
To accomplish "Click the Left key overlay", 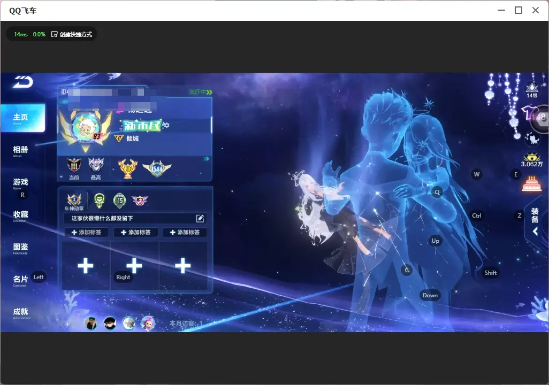I will 39,277.
